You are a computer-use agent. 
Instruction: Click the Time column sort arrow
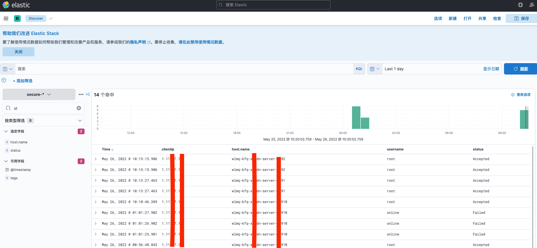[112, 150]
